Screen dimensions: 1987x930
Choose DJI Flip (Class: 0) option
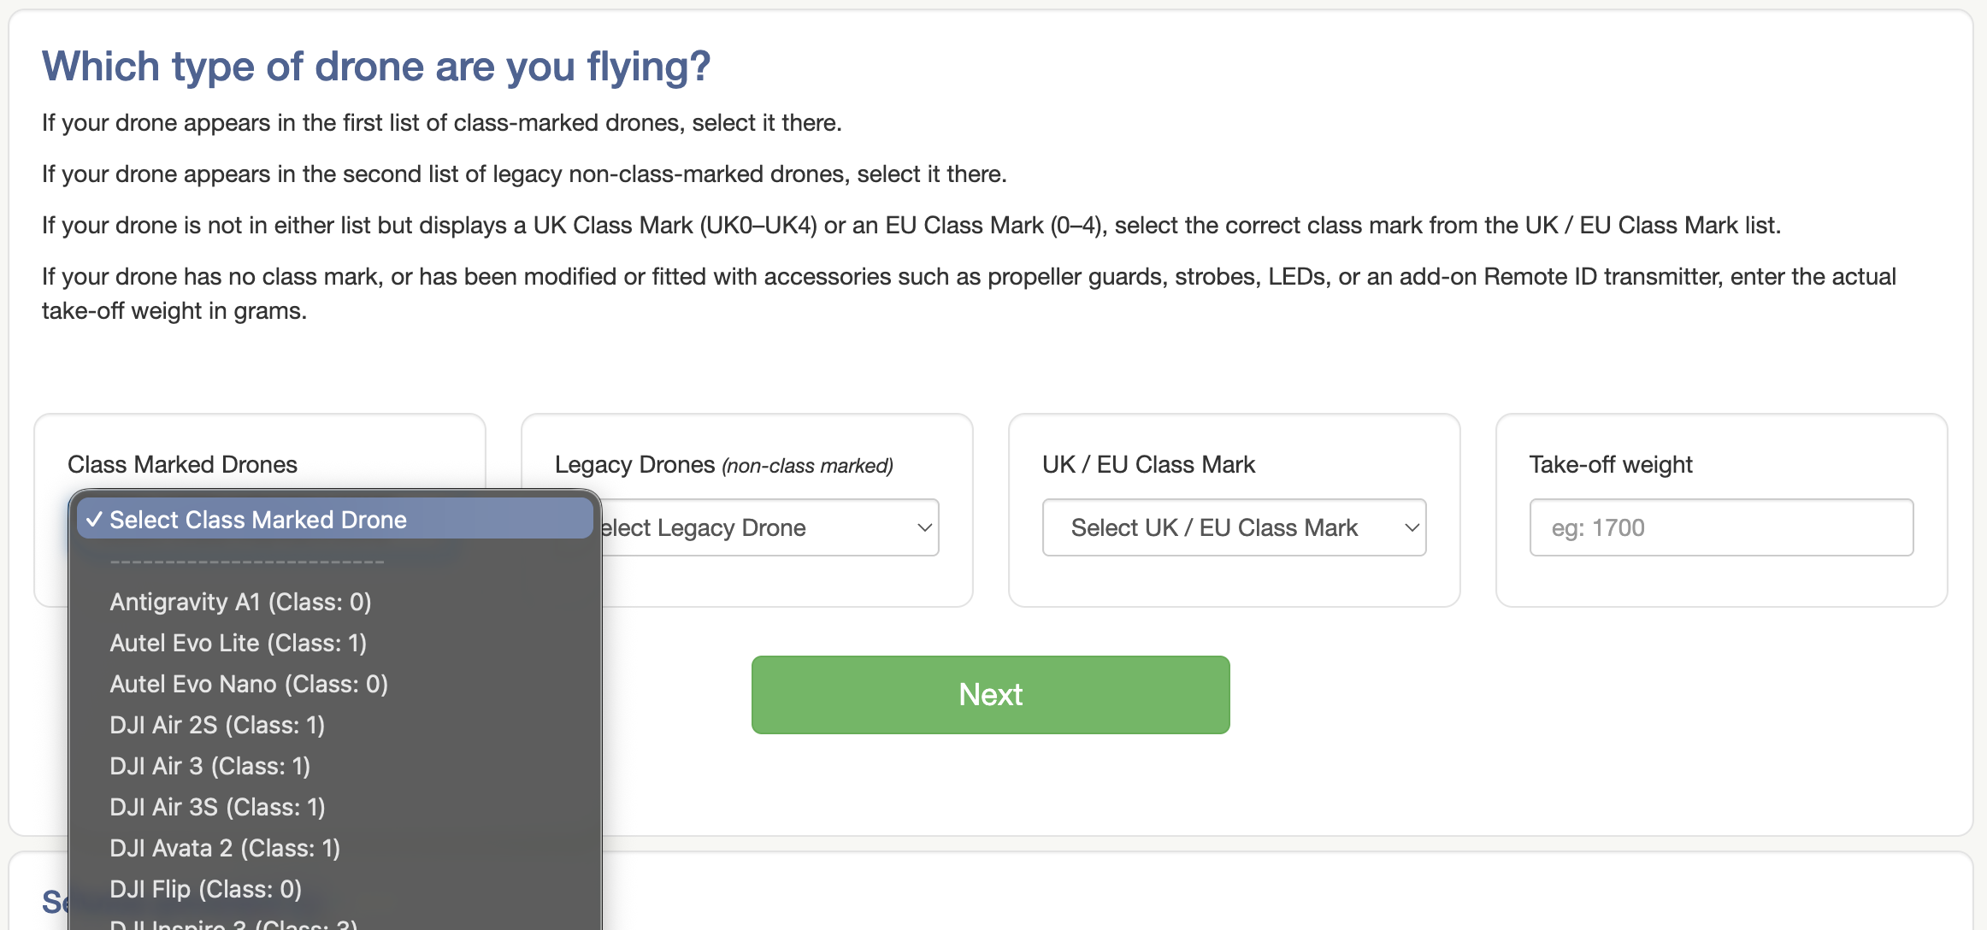pos(205,889)
